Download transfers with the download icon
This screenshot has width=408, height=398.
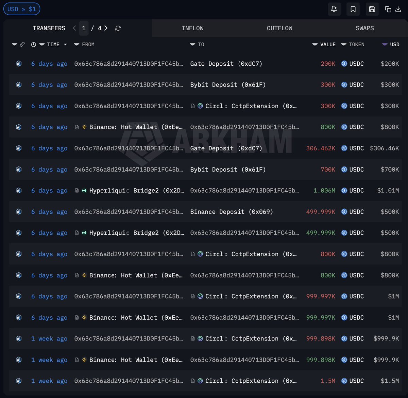tap(398, 9)
